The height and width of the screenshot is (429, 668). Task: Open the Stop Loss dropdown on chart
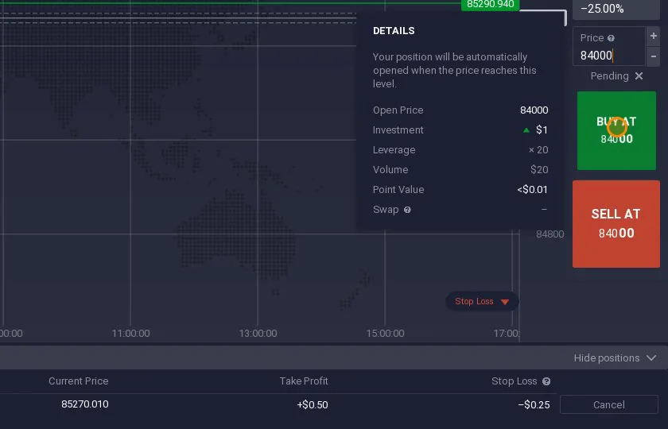tap(482, 301)
